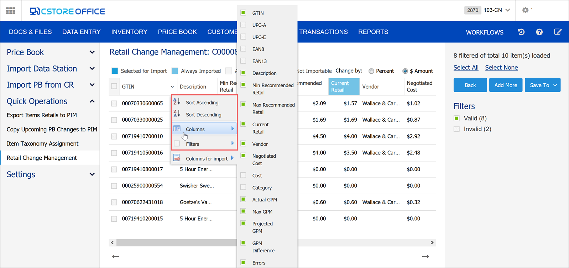Open Item Taxonomy Assignment
The width and height of the screenshot is (569, 268).
tap(42, 143)
